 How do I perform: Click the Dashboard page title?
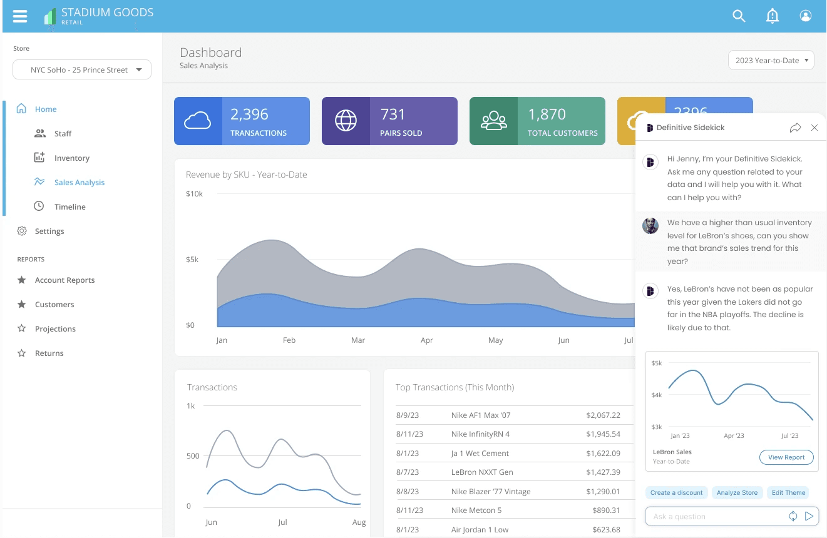coord(210,53)
